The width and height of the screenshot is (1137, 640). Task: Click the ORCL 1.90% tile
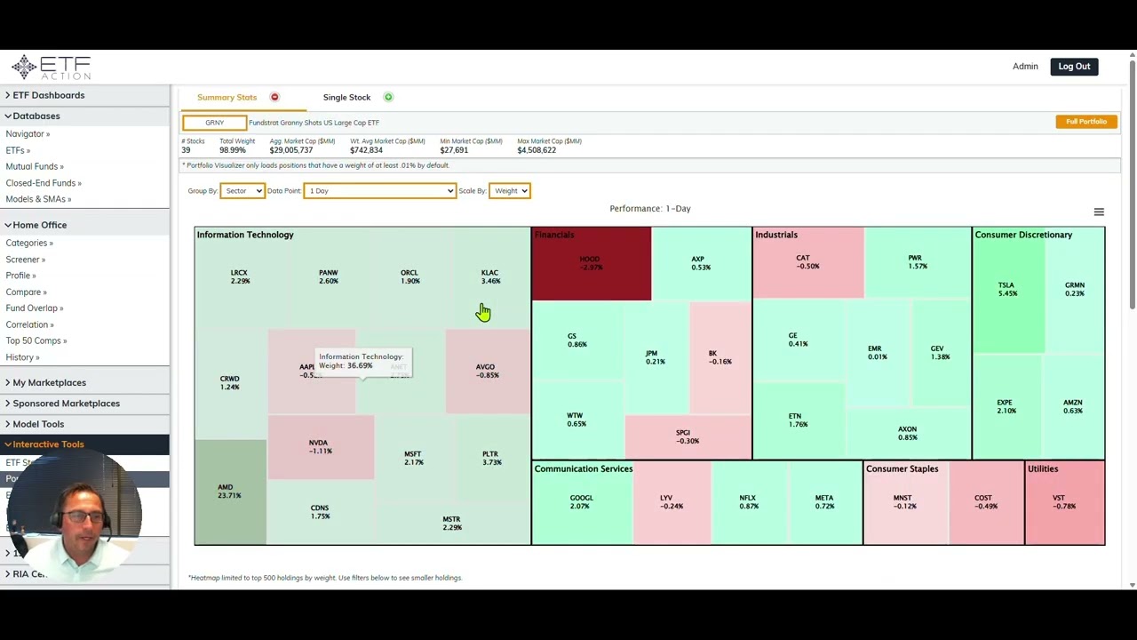[x=409, y=277]
